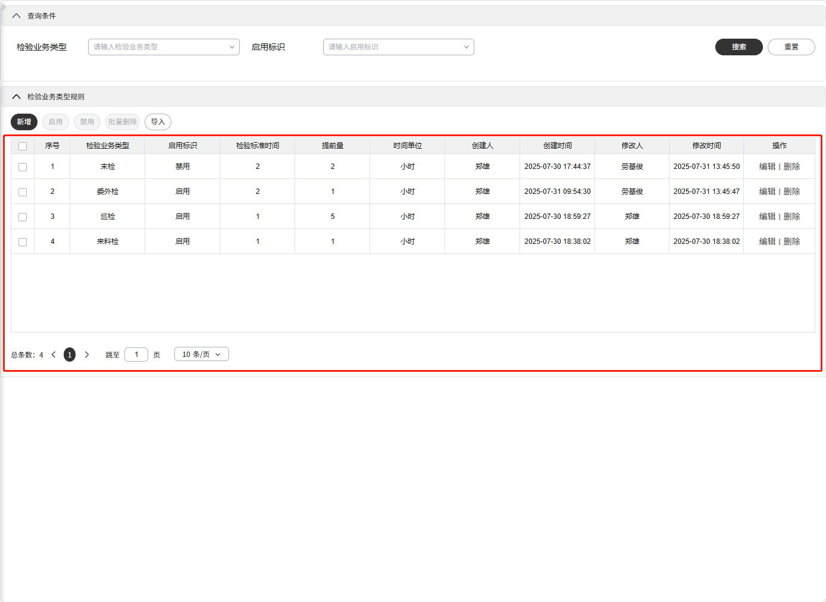Click the 新增 button
826x602 pixels.
point(24,122)
